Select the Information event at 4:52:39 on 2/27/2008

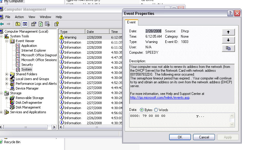click(91, 83)
